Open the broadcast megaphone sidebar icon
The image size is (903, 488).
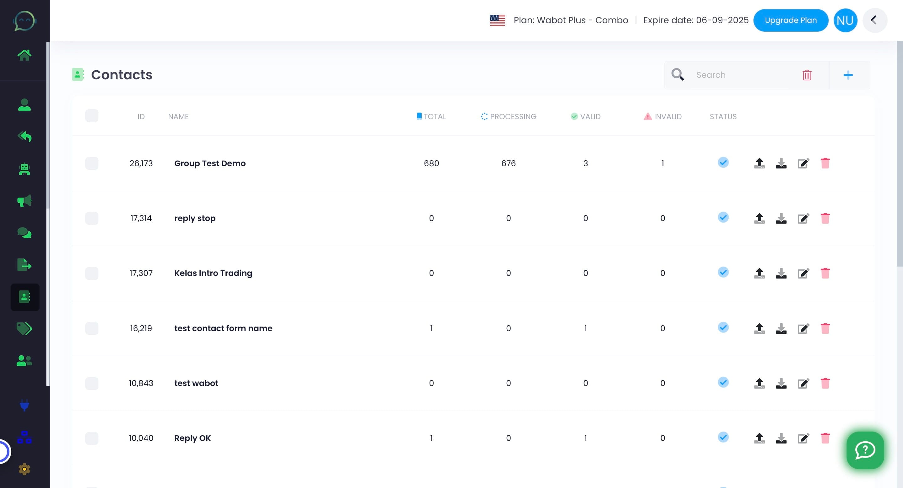pyautogui.click(x=24, y=201)
